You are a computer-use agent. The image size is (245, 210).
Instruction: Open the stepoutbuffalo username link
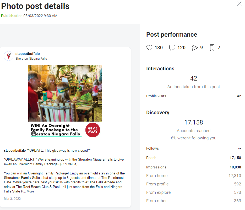[x=28, y=54]
